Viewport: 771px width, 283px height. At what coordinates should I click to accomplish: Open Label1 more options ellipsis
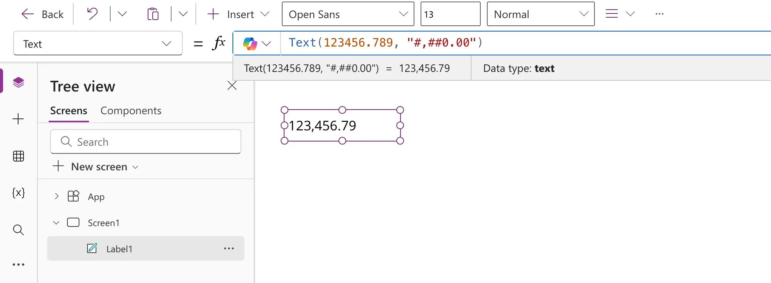tap(229, 248)
